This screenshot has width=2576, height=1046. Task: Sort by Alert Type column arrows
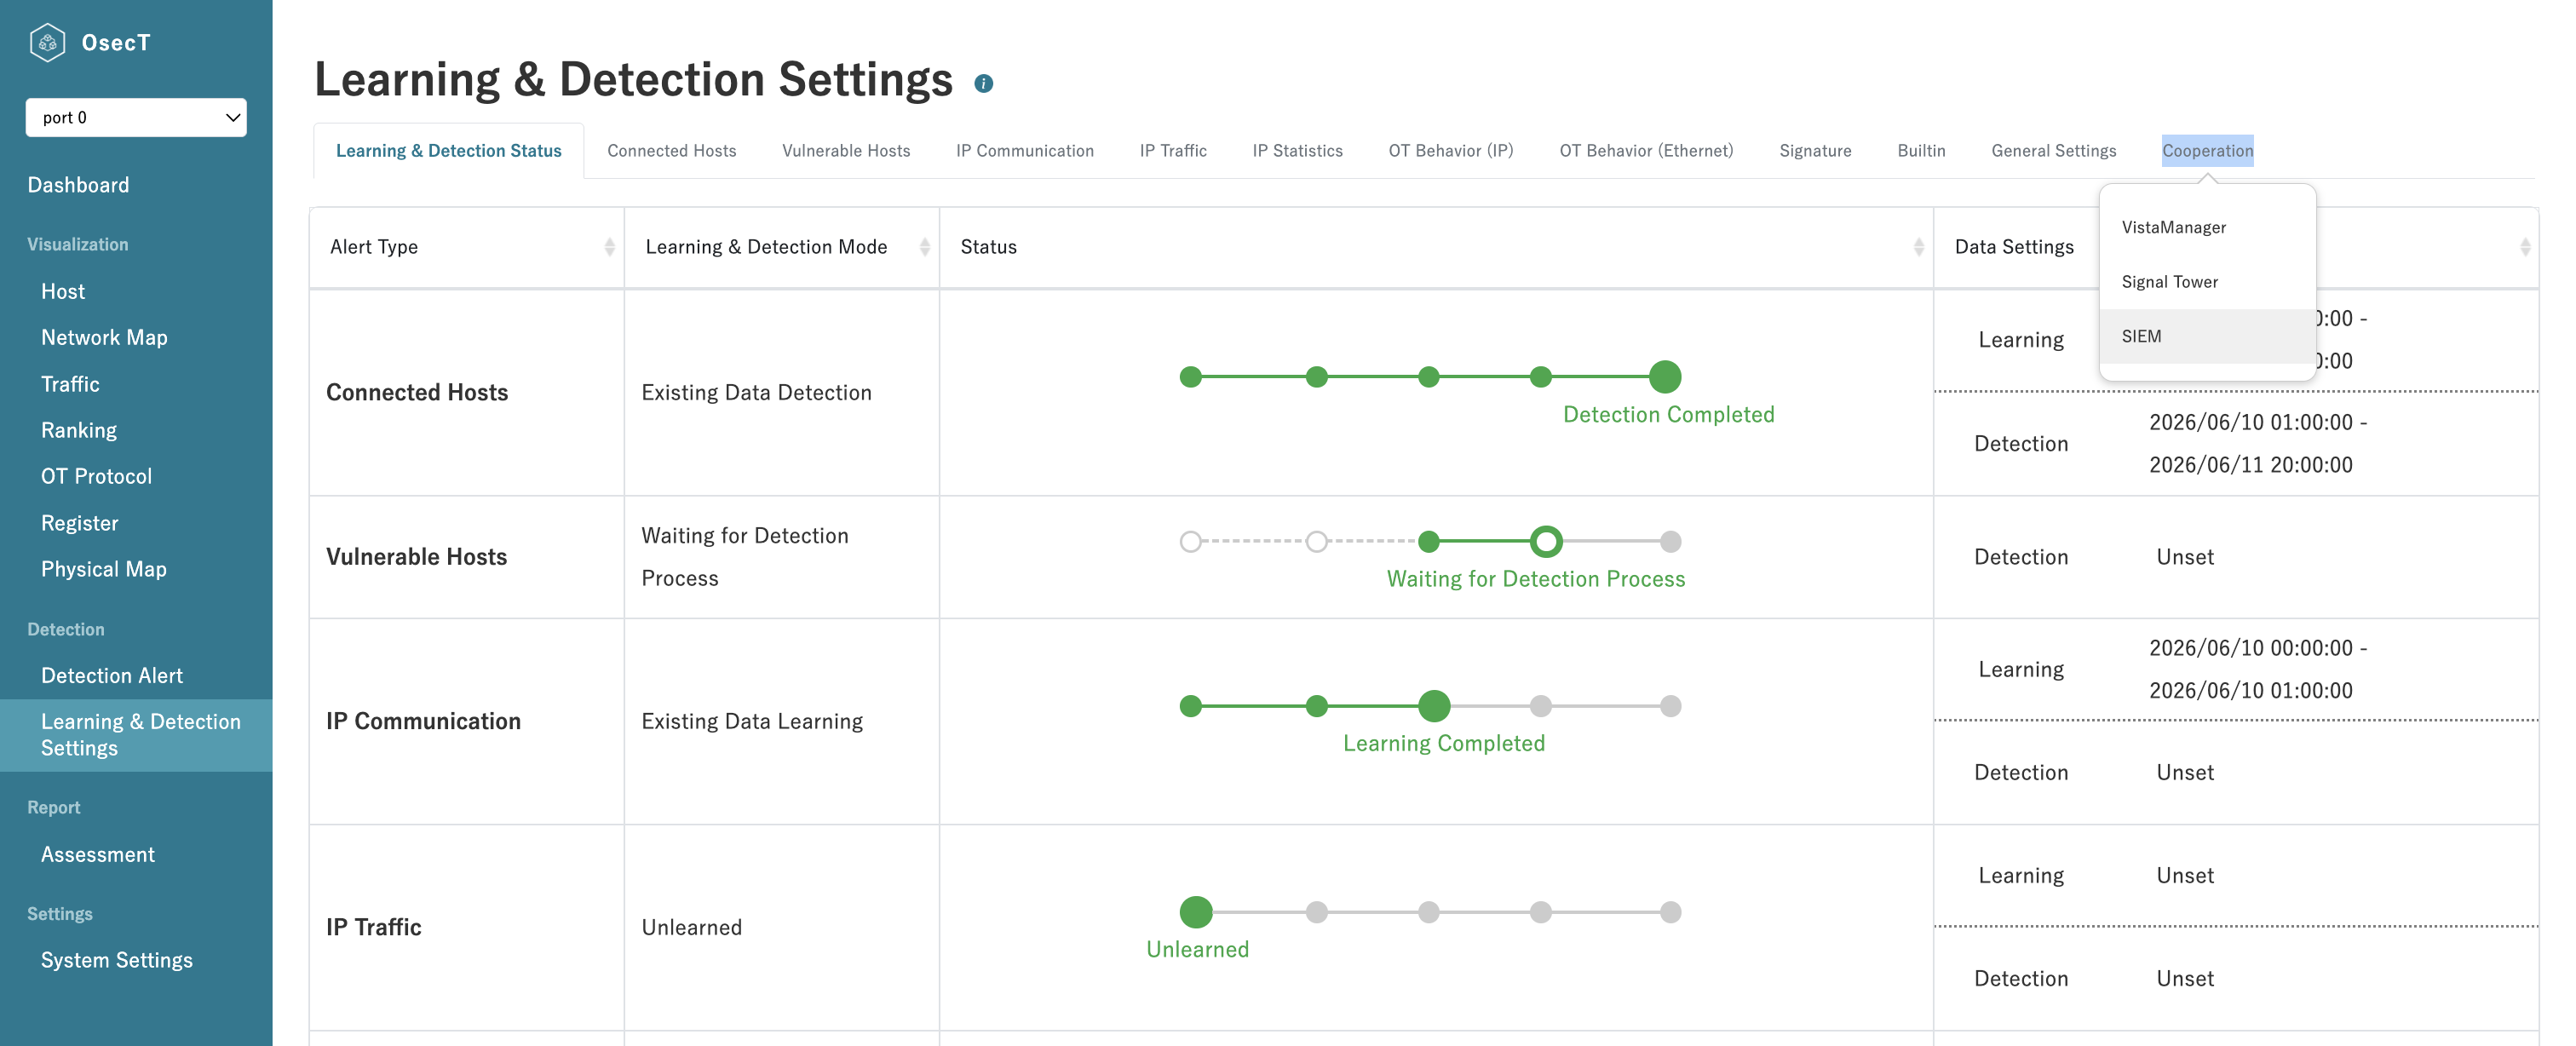click(x=609, y=247)
